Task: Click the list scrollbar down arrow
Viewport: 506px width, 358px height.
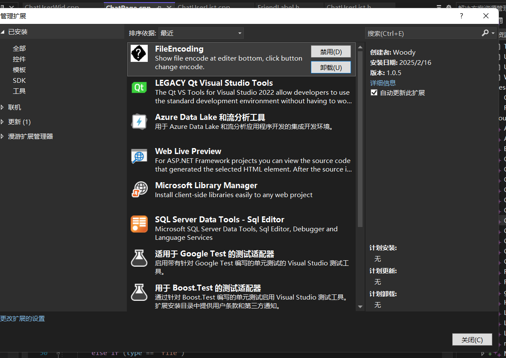Action: point(360,307)
